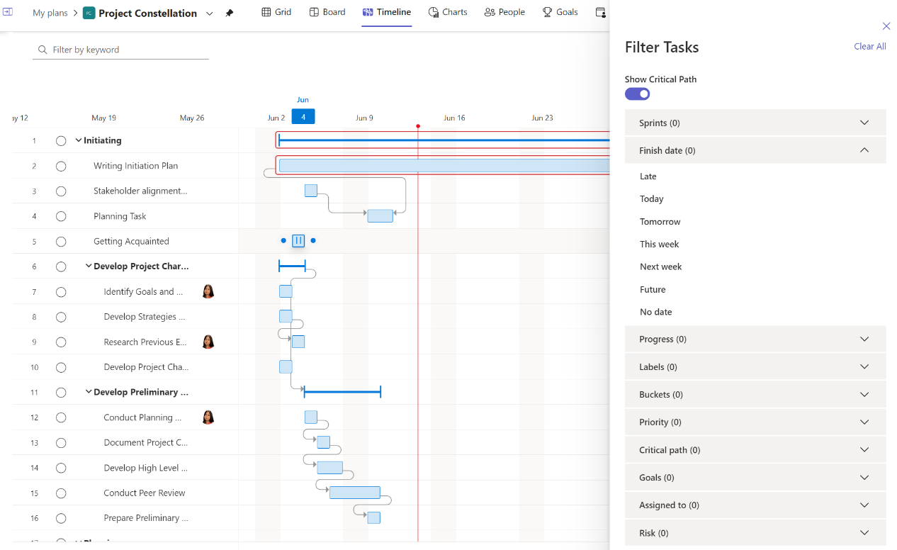Click the panel icon at top-left corner
Image resolution: width=897 pixels, height=550 pixels.
(x=8, y=12)
